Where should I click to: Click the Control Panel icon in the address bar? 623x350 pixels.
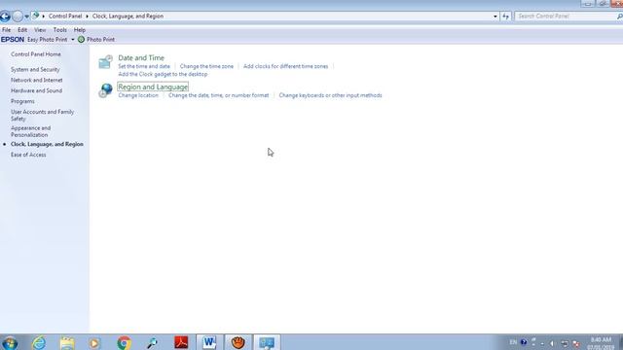pos(35,16)
